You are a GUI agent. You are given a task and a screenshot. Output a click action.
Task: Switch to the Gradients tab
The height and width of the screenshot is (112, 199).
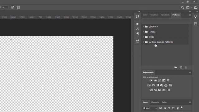coord(165,15)
